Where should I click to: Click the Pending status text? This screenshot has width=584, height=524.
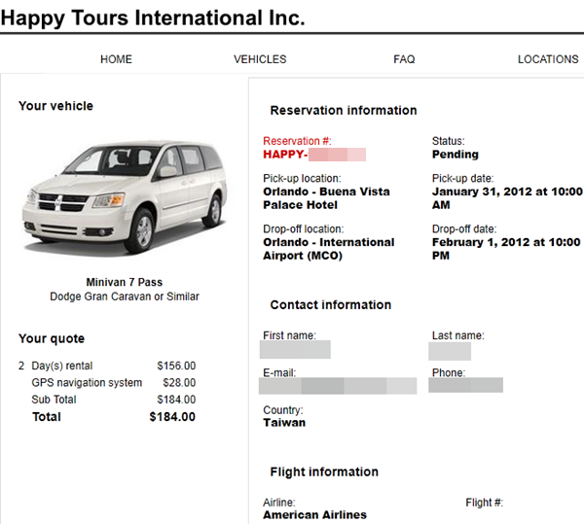pyautogui.click(x=456, y=155)
